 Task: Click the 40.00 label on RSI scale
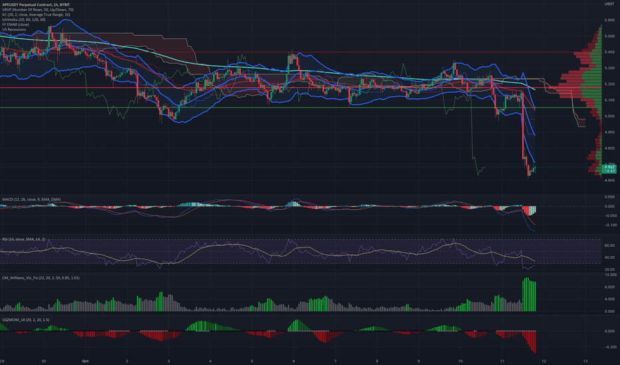pos(609,257)
